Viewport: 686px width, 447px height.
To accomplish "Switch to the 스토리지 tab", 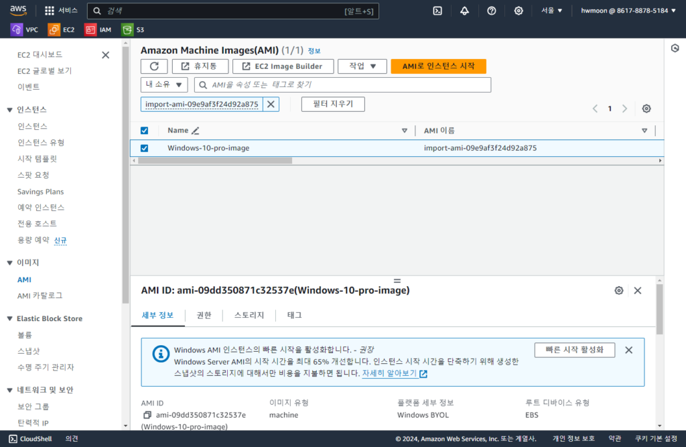I will point(249,315).
